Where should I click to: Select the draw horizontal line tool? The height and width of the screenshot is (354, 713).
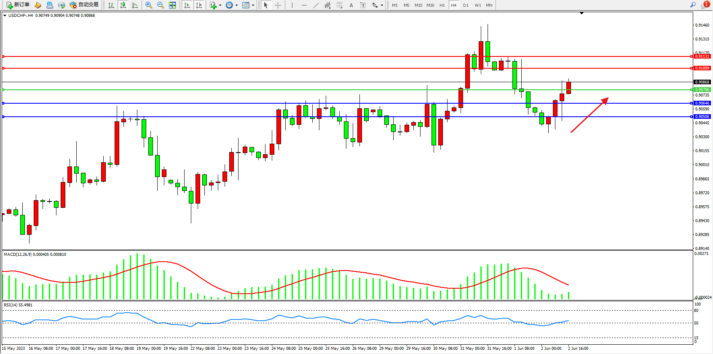coord(304,5)
